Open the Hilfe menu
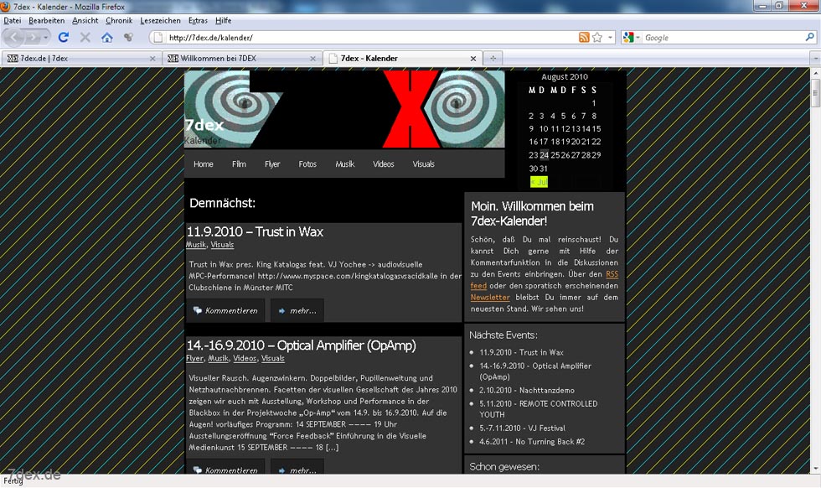 tap(224, 20)
